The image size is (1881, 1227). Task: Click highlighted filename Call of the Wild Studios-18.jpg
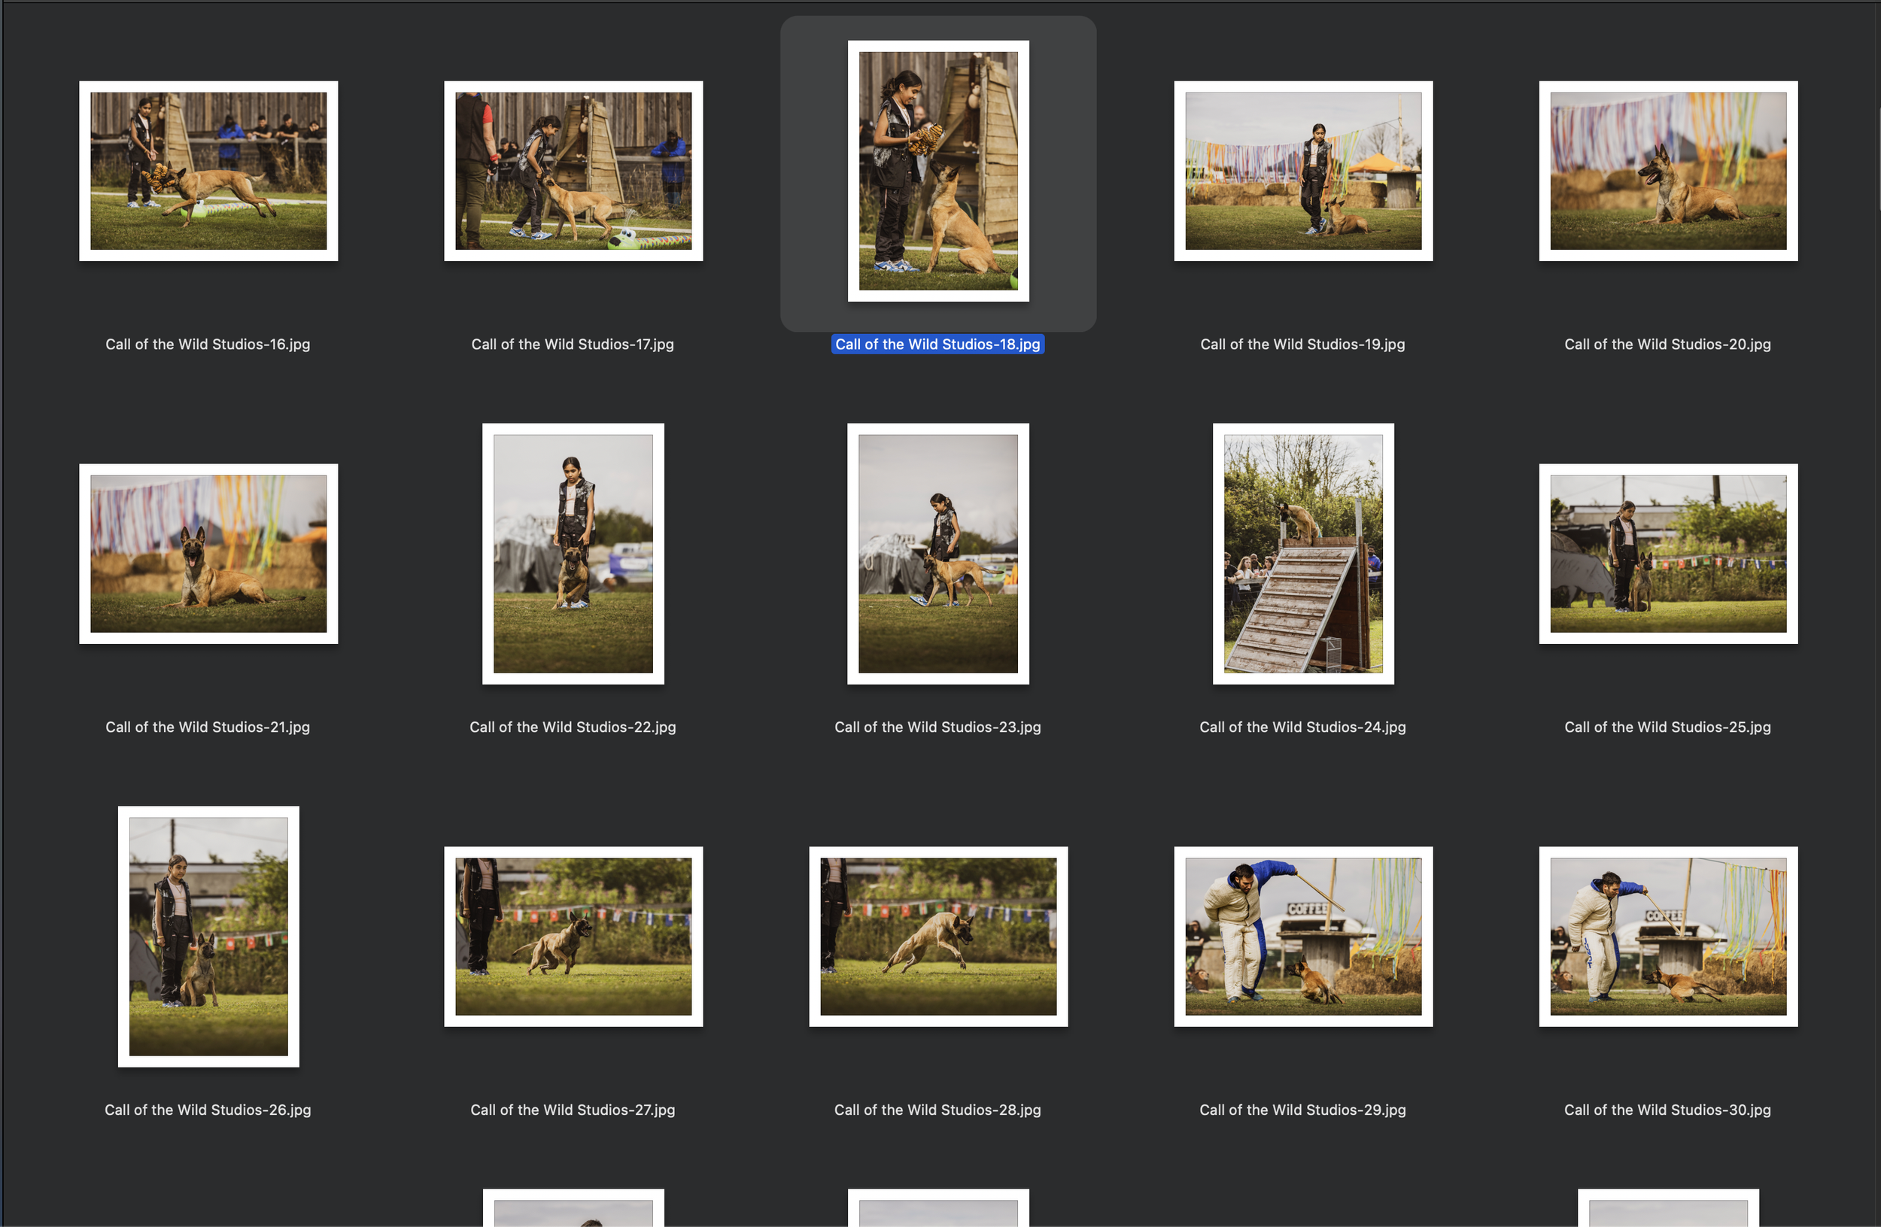point(938,345)
